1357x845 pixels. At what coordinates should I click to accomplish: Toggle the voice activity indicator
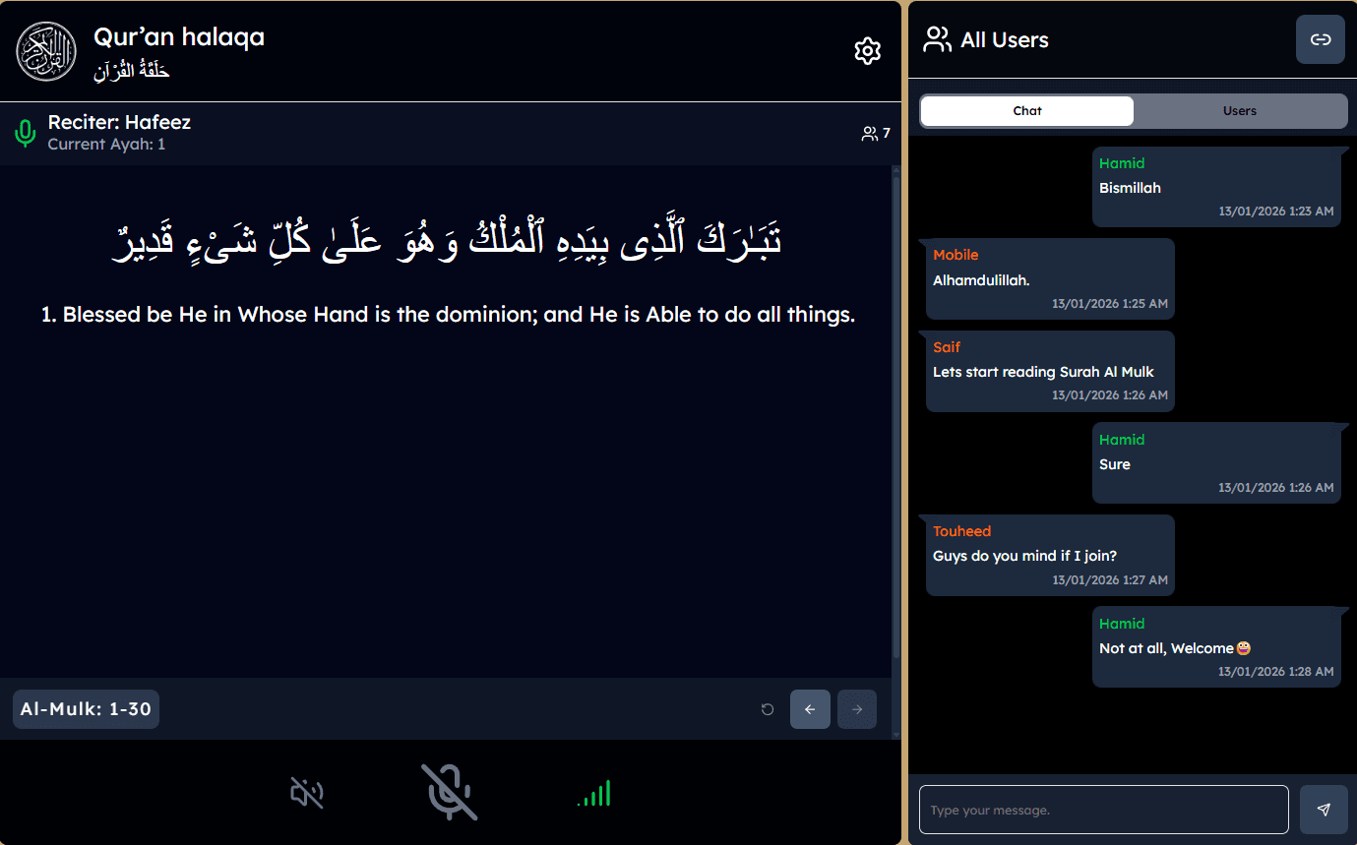(594, 793)
